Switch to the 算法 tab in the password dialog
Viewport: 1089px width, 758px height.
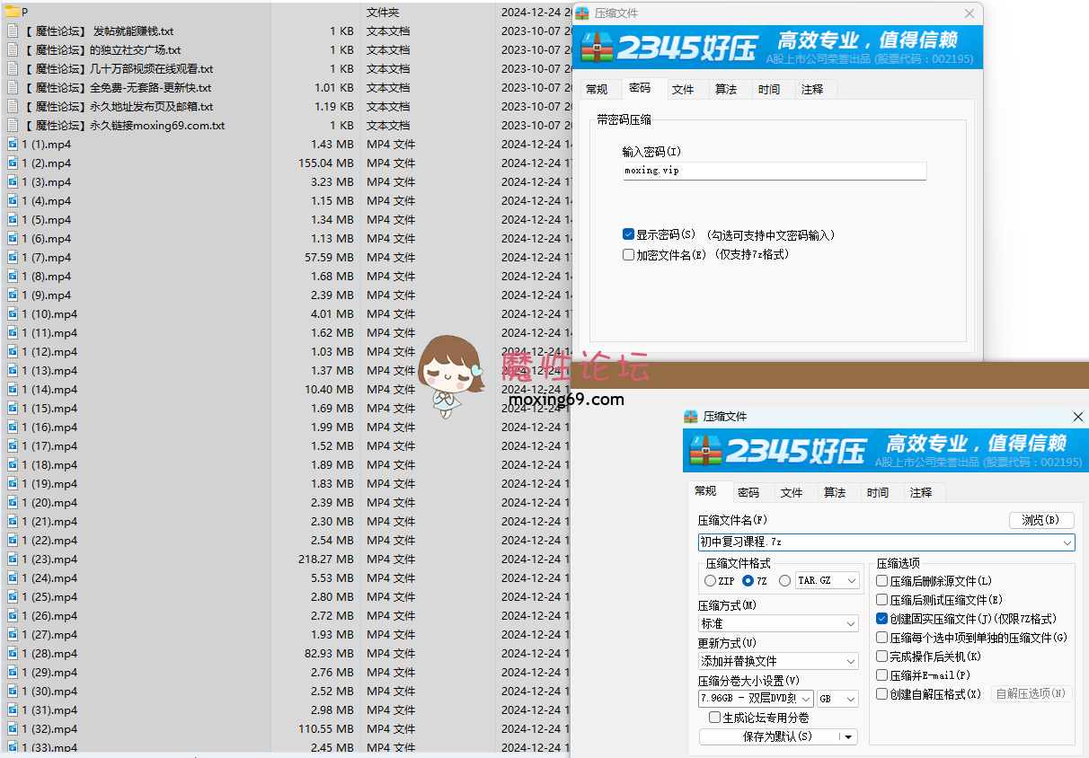tap(726, 89)
